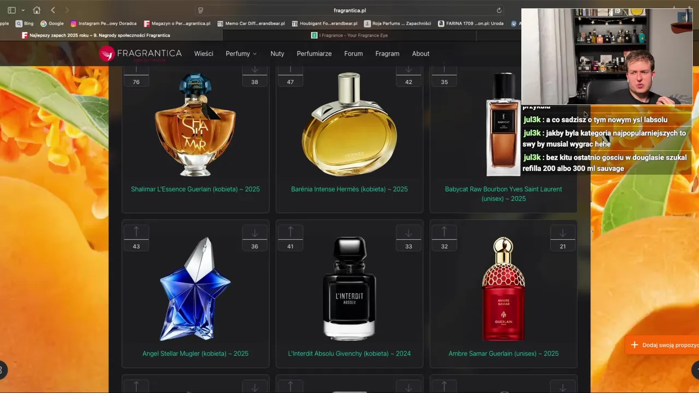This screenshot has width=699, height=393.
Task: Open the About menu item
Action: point(420,53)
